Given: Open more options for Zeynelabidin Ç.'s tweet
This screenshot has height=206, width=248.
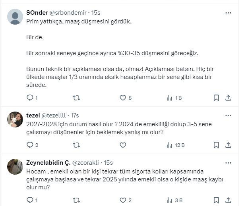Looking at the screenshot, I should [x=228, y=163].
